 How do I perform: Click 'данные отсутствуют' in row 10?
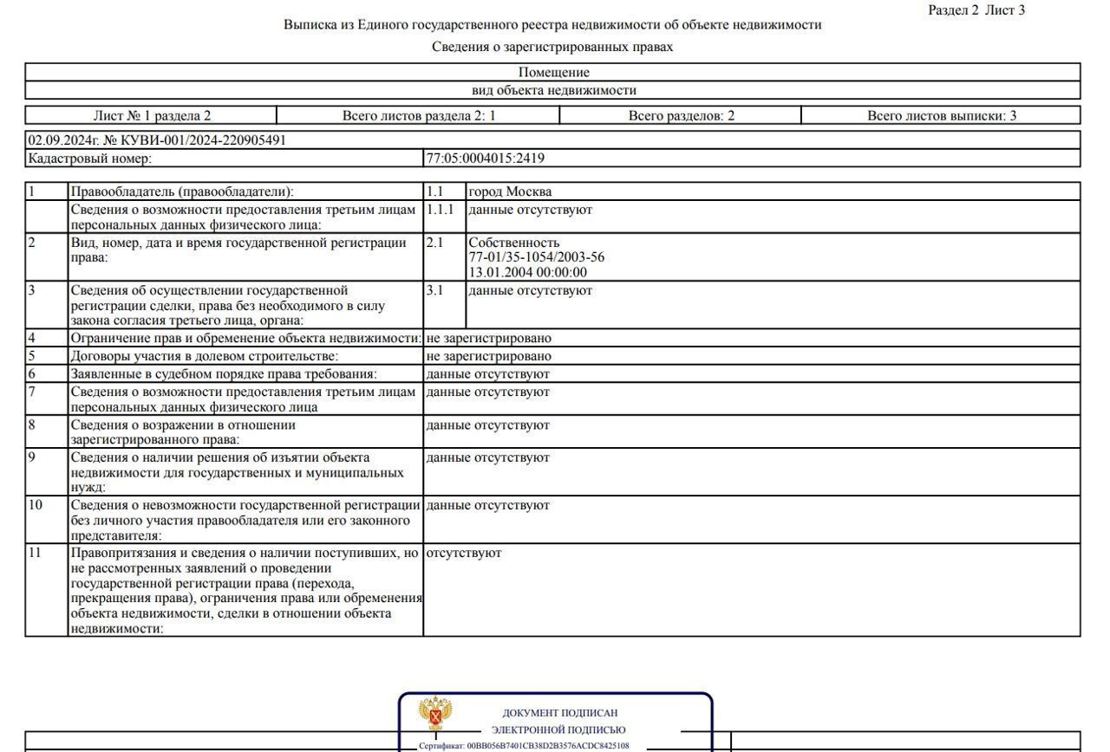click(488, 505)
